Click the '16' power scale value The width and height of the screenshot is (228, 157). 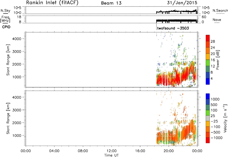pos(213,60)
